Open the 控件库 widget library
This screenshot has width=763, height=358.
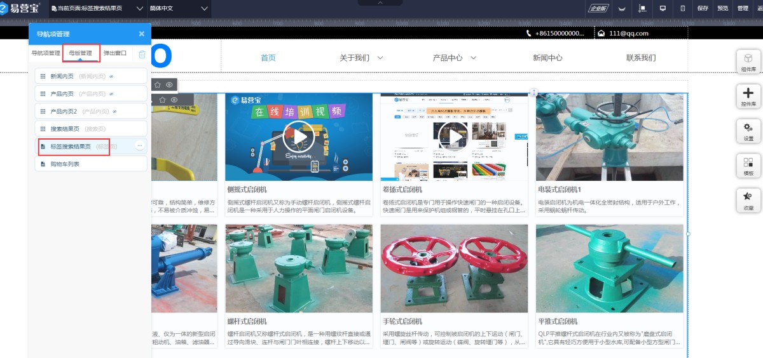748,96
